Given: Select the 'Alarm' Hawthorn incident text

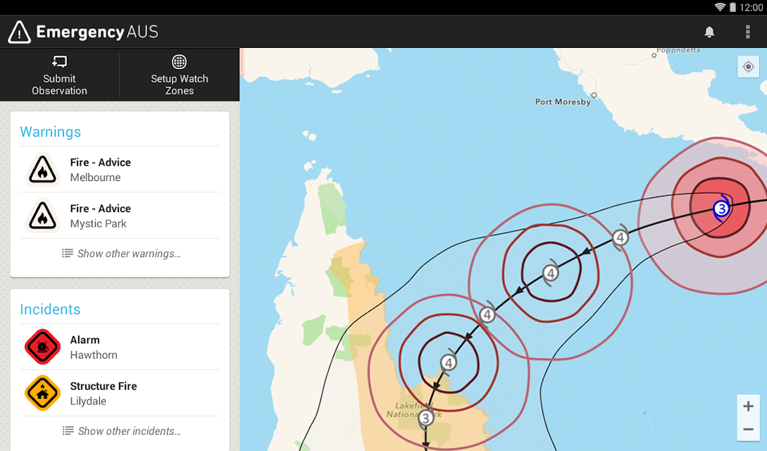Looking at the screenshot, I should 85,340.
